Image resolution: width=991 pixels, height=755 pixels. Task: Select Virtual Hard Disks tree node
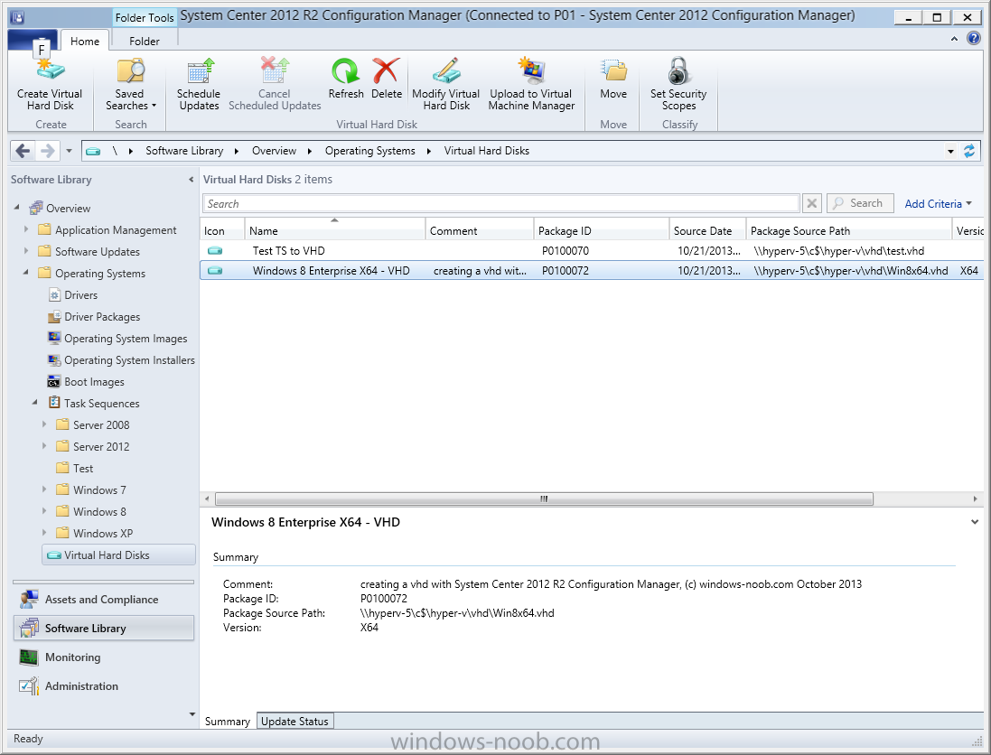(119, 555)
